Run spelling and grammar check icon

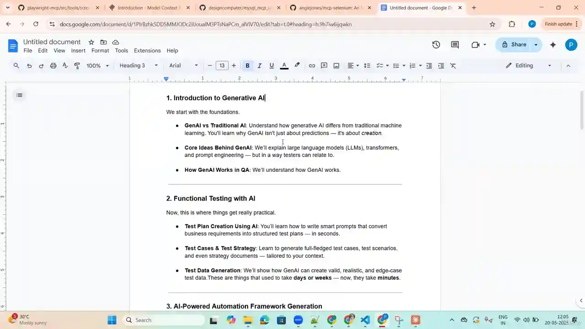tap(65, 66)
